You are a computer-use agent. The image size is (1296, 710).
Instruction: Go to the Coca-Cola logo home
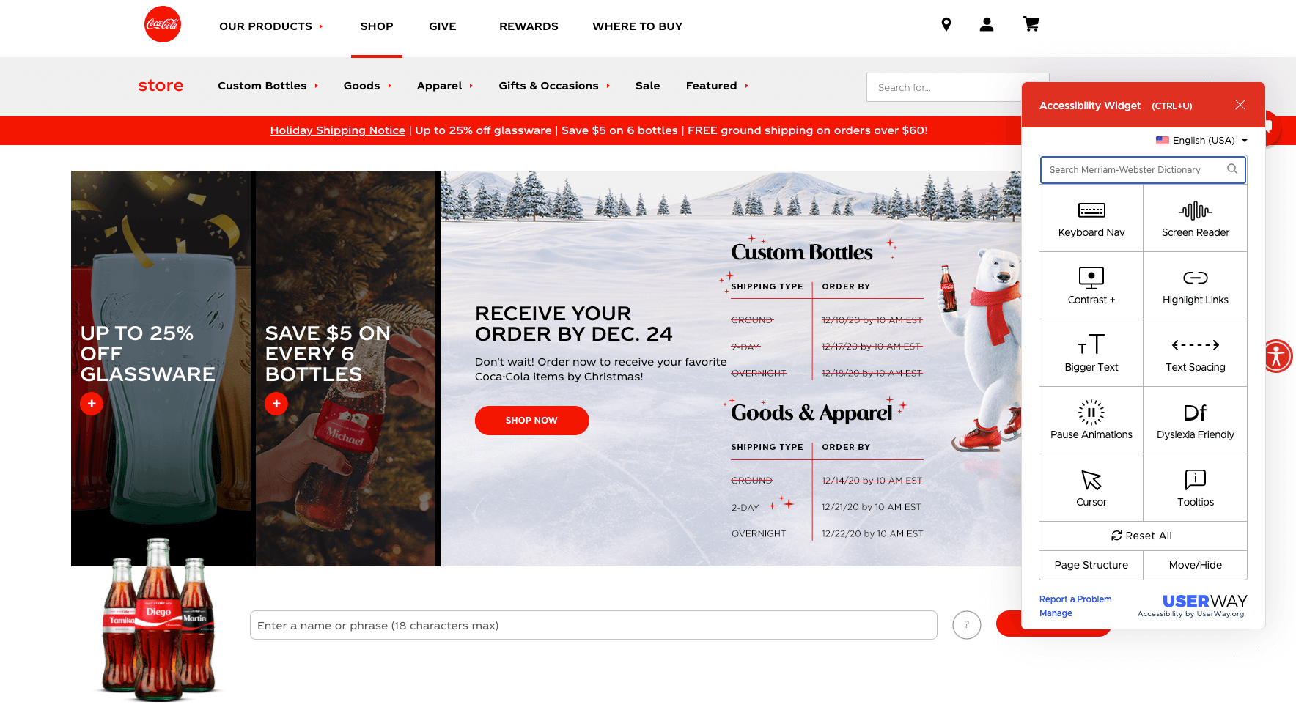pos(163,24)
